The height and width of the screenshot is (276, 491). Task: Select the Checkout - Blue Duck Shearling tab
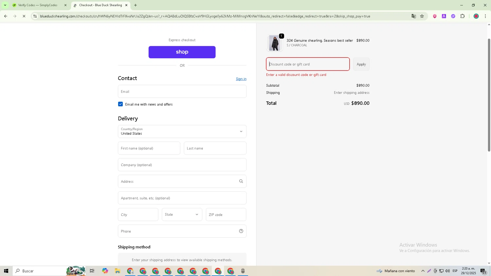coord(100,5)
